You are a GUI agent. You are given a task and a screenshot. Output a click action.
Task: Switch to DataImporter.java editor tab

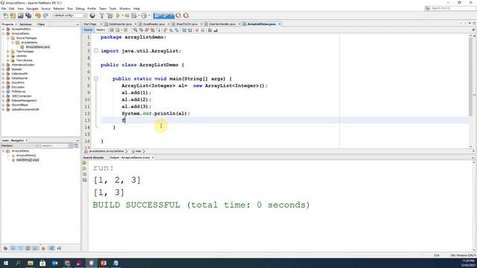(x=120, y=24)
